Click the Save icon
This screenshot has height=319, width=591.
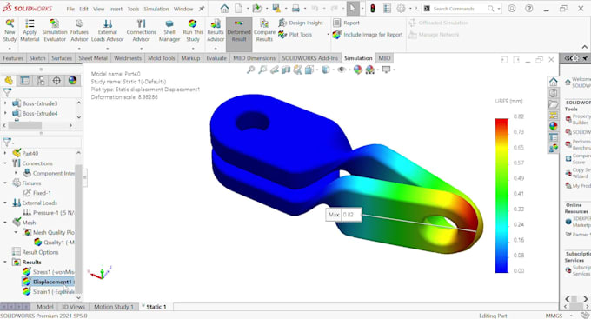tap(276, 9)
